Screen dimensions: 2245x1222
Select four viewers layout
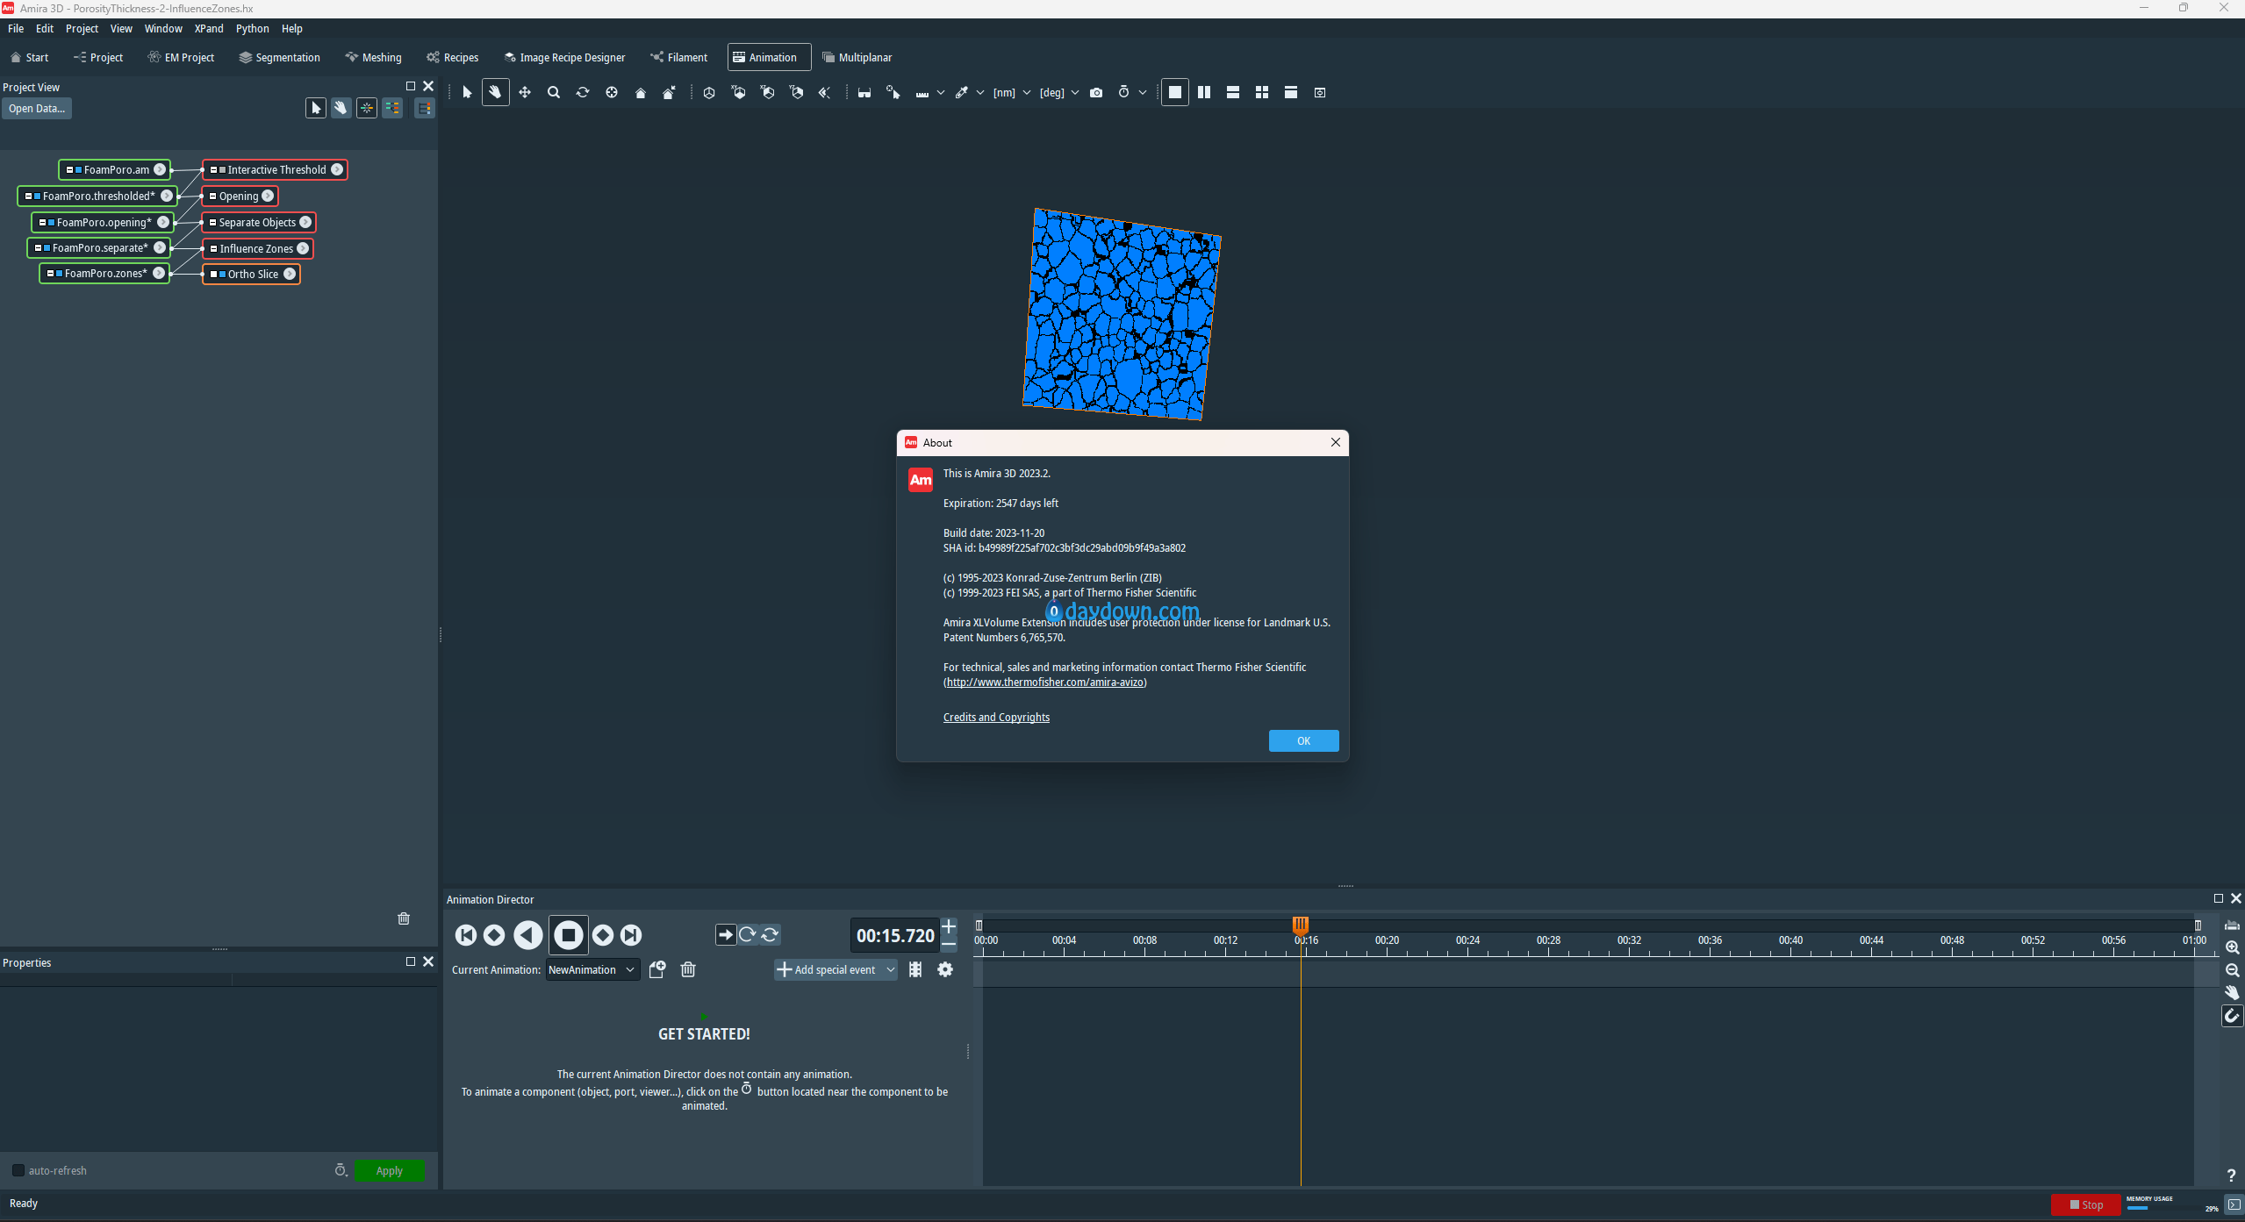point(1262,92)
